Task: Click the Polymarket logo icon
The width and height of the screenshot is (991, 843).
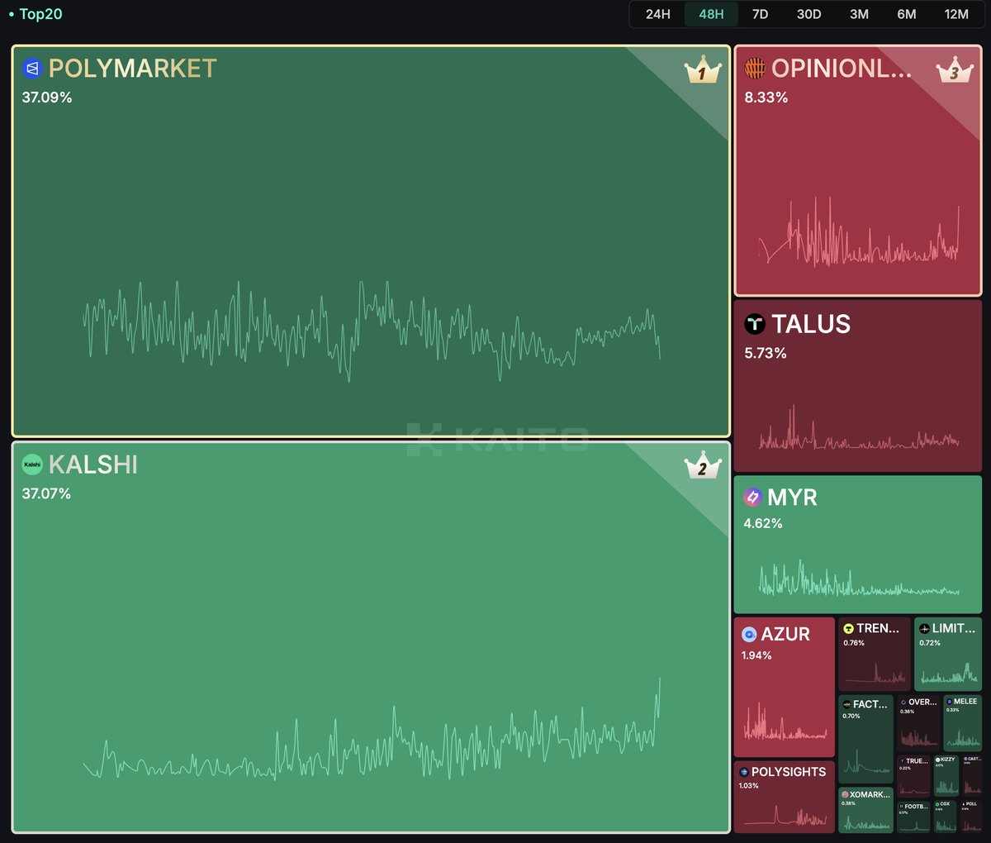Action: pos(32,69)
